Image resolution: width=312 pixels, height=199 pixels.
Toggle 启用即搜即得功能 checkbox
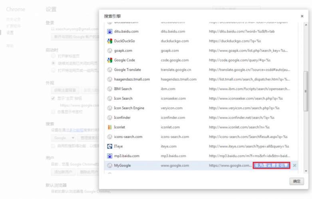tap(53, 146)
